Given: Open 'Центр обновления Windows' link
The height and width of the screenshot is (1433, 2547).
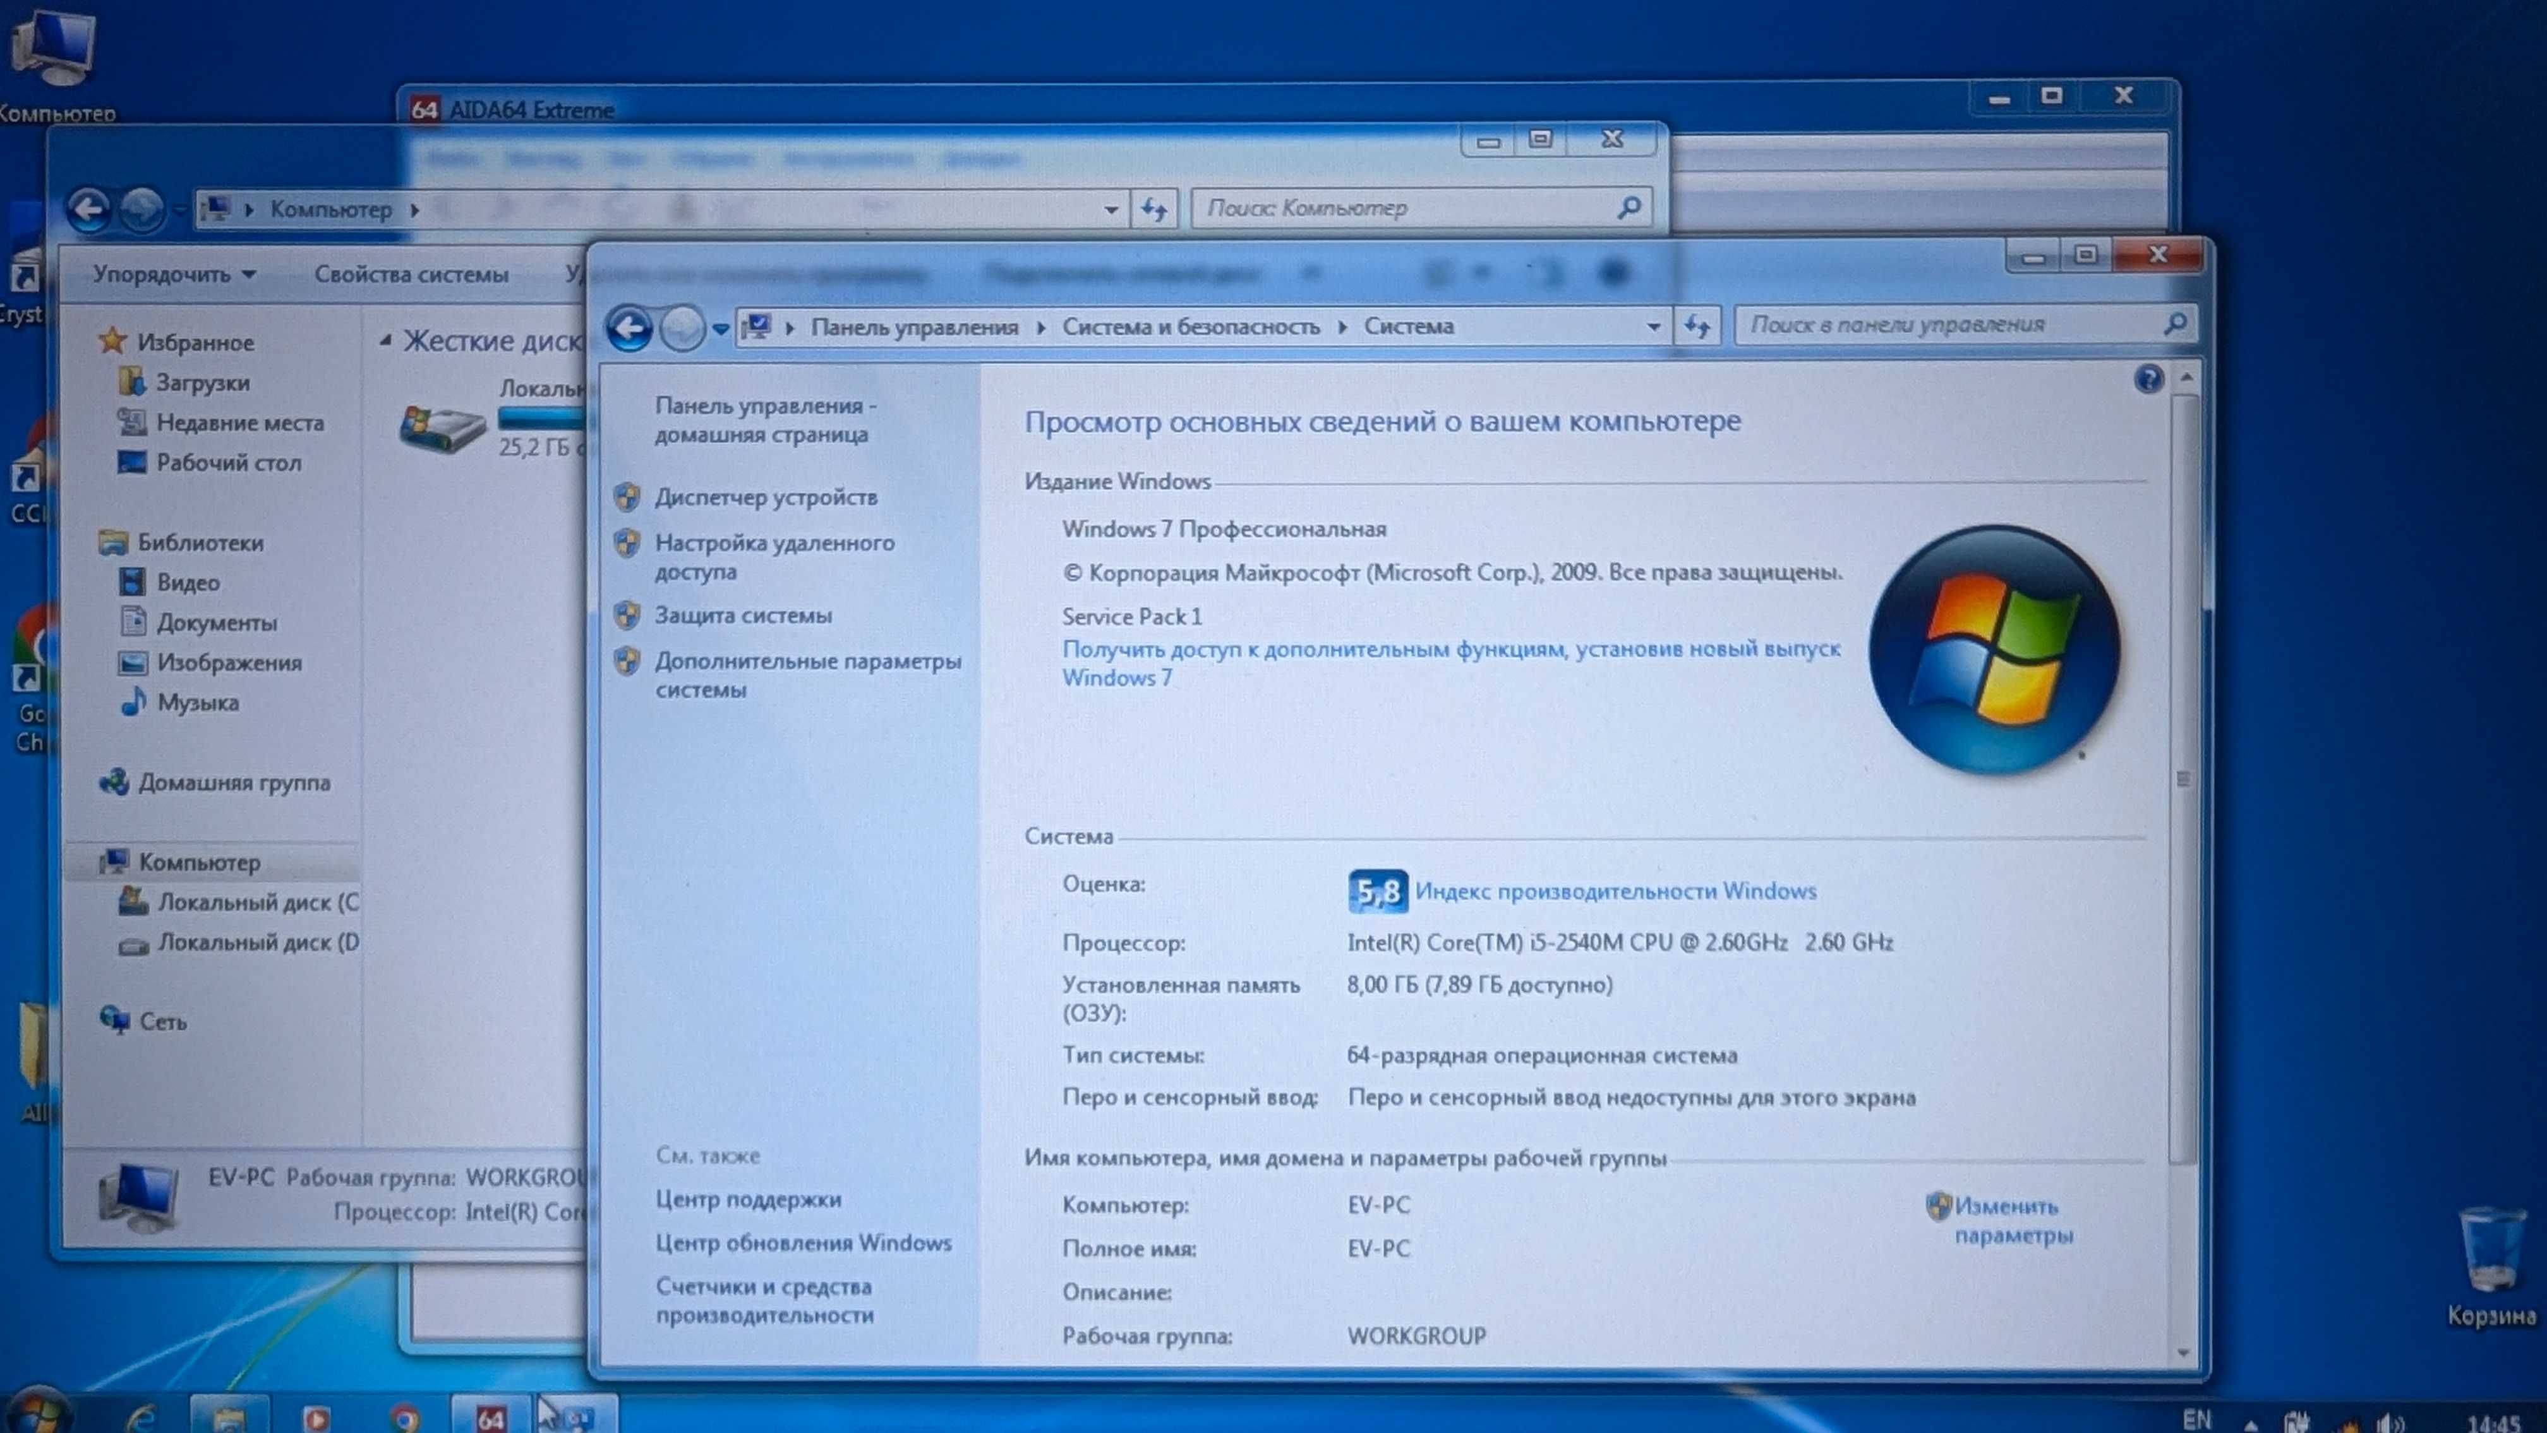Looking at the screenshot, I should [804, 1243].
